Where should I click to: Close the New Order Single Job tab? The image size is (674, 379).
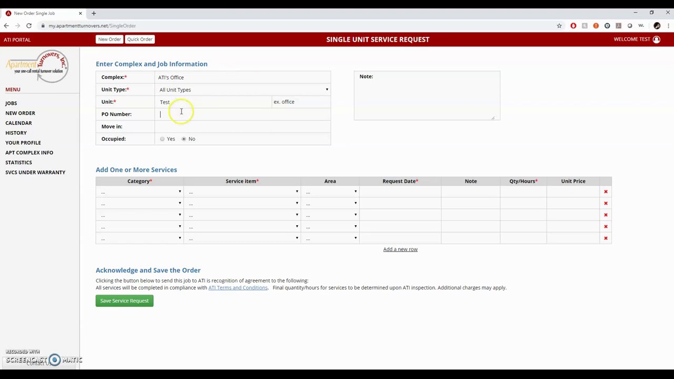[80, 13]
